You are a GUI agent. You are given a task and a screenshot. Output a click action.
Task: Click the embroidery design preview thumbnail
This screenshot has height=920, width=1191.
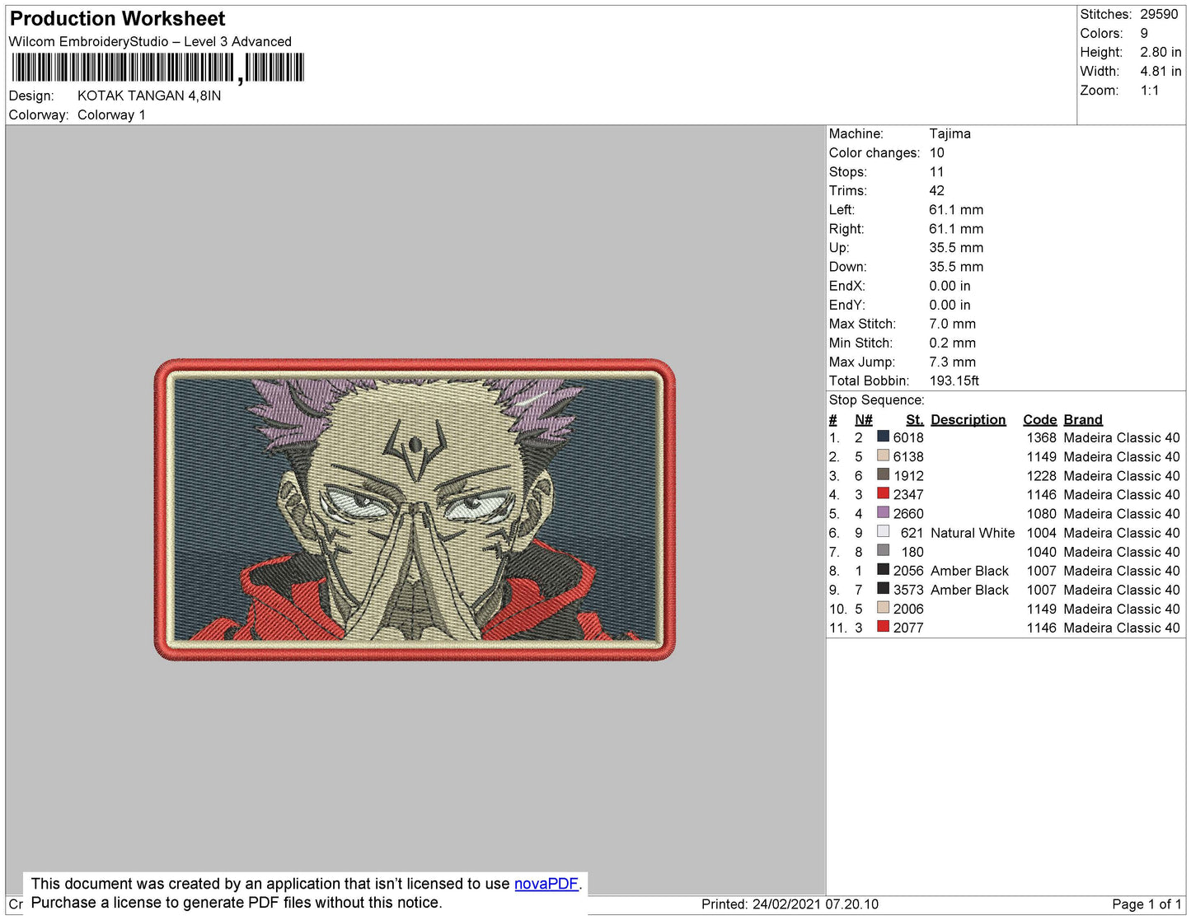415,510
